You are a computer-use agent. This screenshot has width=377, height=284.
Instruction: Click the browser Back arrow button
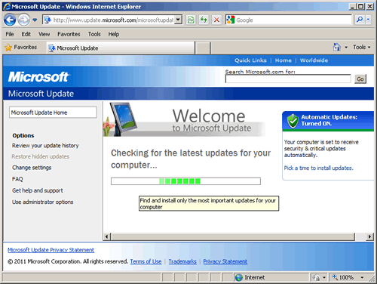(10, 20)
